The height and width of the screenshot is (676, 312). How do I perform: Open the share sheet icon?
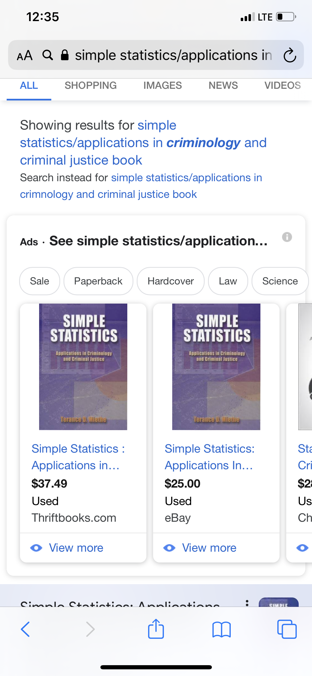coord(156,629)
